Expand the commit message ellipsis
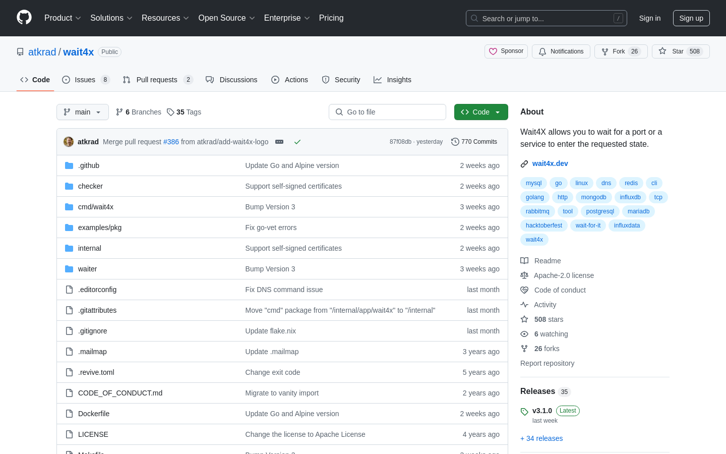726x454 pixels. coord(279,142)
